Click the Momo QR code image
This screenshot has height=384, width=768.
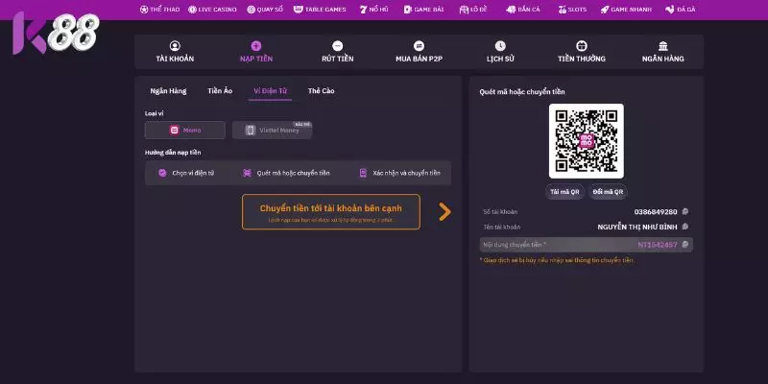click(587, 141)
